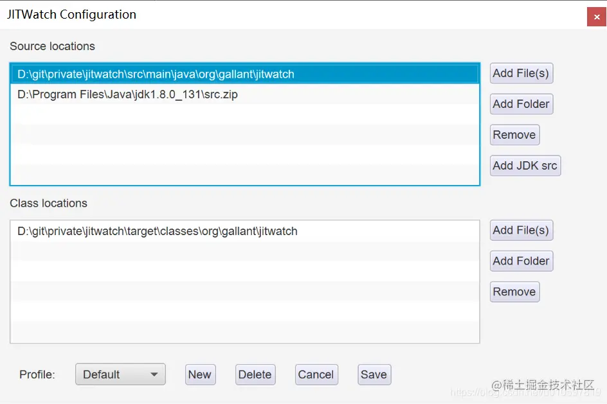Viewport: 607px width, 404px height.
Task: Create a New profile
Action: (x=200, y=374)
